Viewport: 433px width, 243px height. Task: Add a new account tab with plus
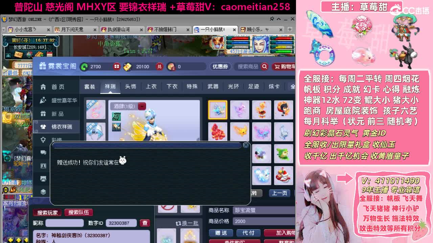coord(290,29)
